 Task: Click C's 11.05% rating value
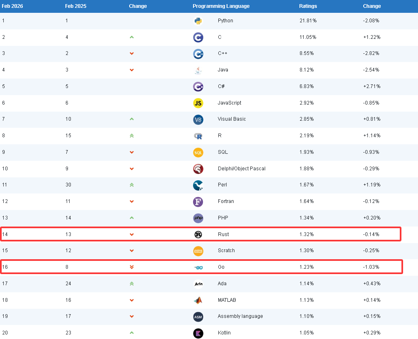point(308,37)
